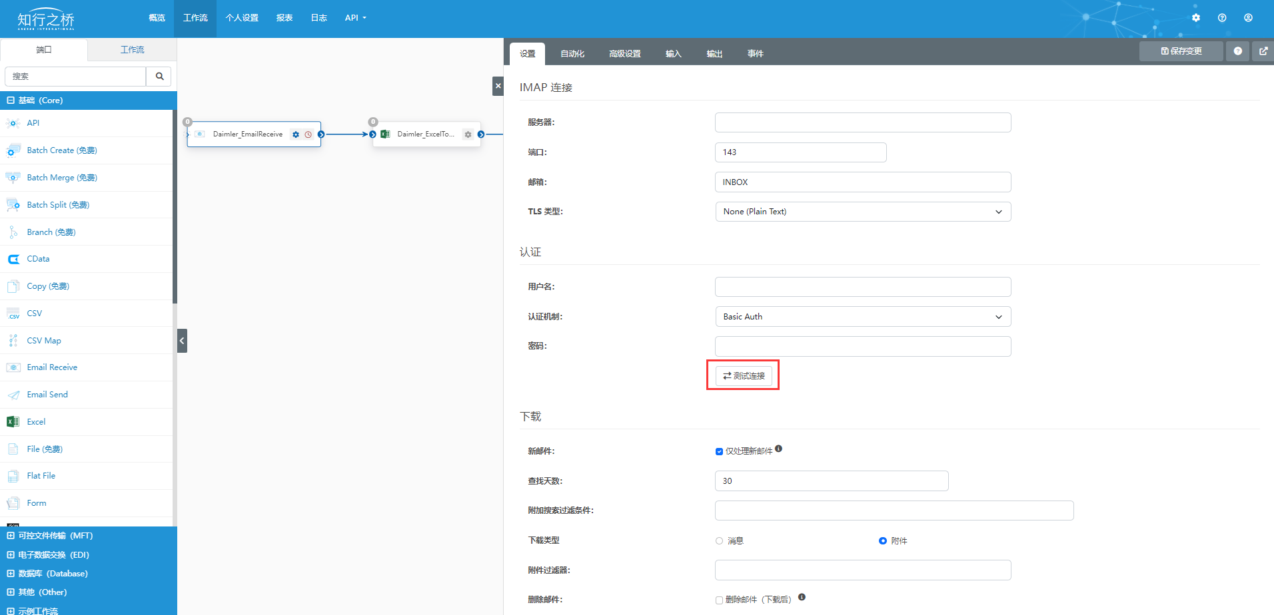Select the Email Receive connector icon
1274x615 pixels.
tap(13, 367)
